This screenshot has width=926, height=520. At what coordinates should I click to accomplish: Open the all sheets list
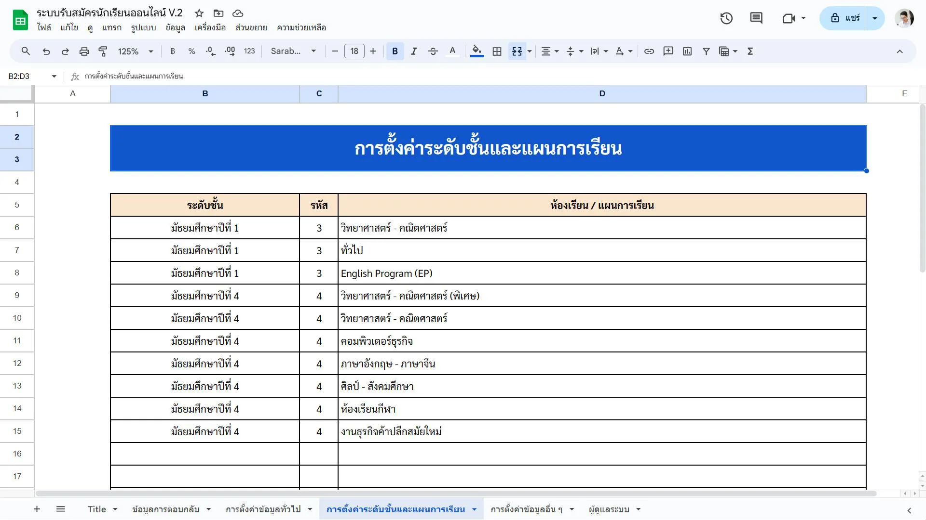60,509
